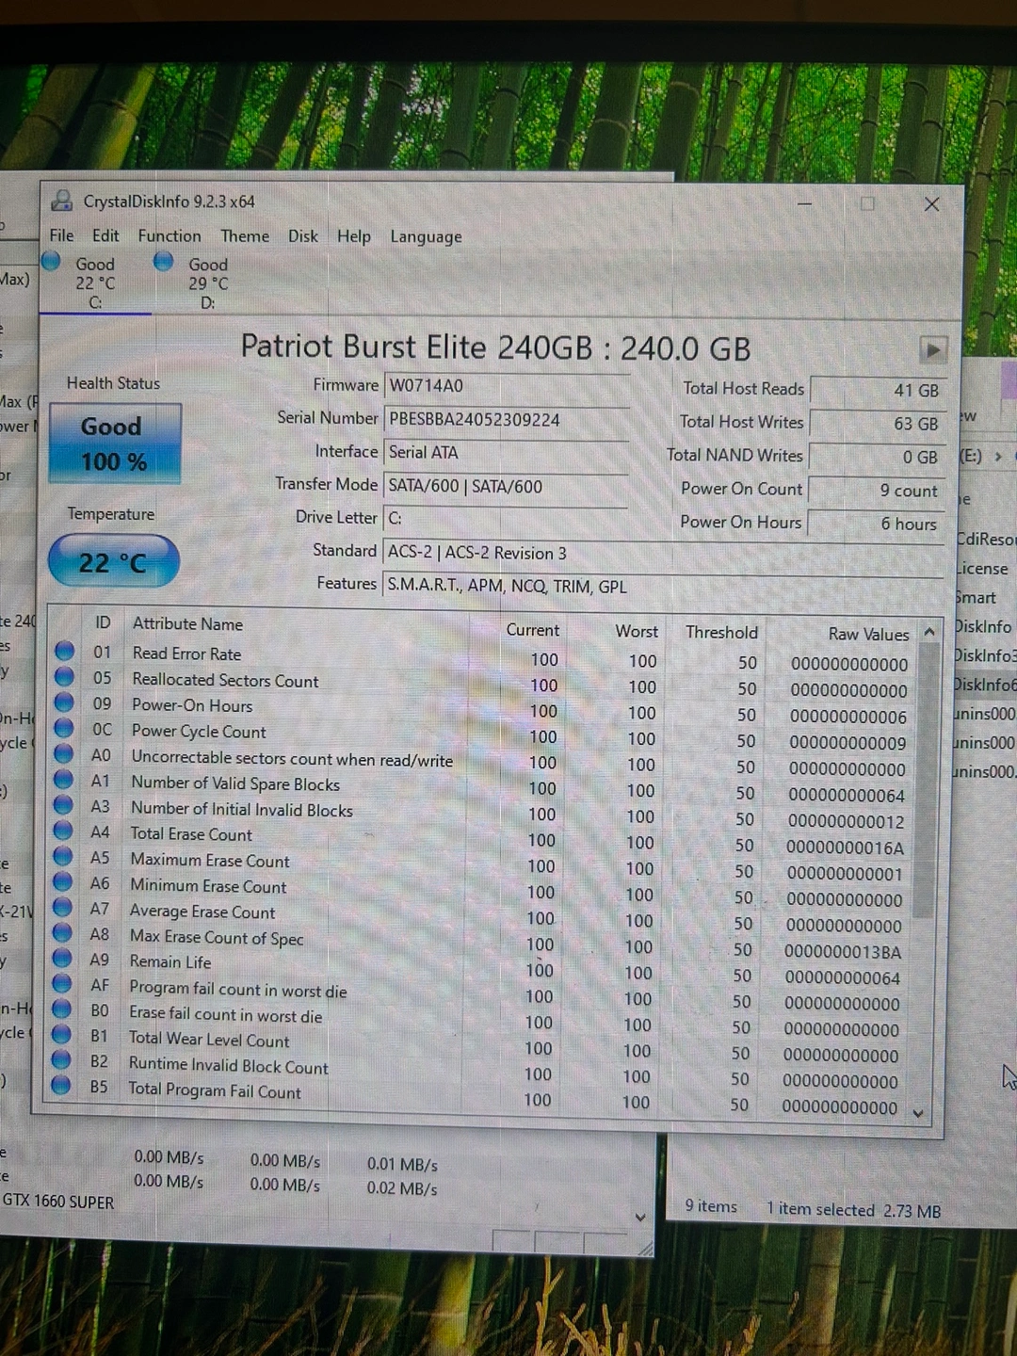Viewport: 1017px width, 1356px height.
Task: Click the Total Host Writes value 63 GB
Action: click(x=877, y=424)
